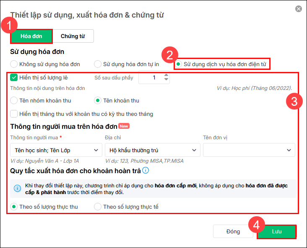
Task: Select Tên nhóm khoản thu radio button
Action: point(14,100)
